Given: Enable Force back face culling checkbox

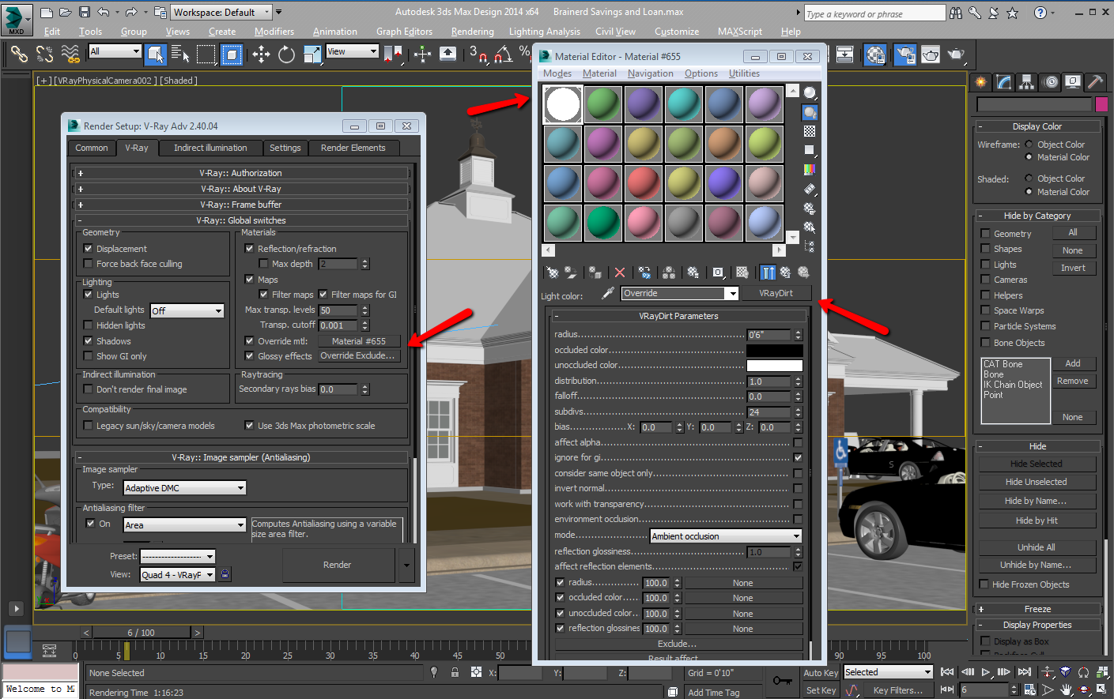Looking at the screenshot, I should click(x=88, y=264).
